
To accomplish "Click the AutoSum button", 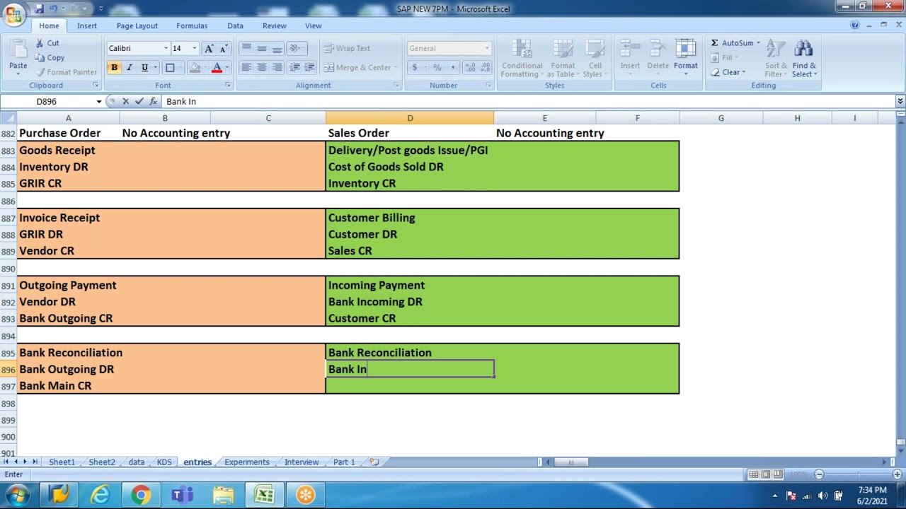I will coord(732,43).
